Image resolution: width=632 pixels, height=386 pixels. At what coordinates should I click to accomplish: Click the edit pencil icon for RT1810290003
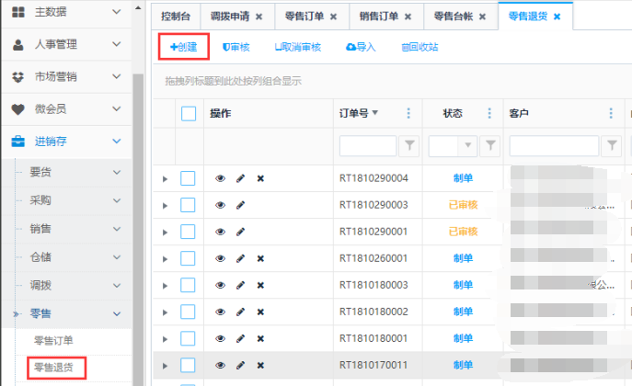pos(240,205)
